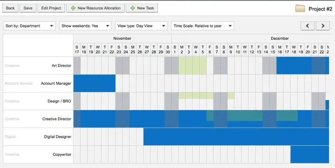Select the Account Manager row label
Screen dimensions: 335x168
coord(56,83)
